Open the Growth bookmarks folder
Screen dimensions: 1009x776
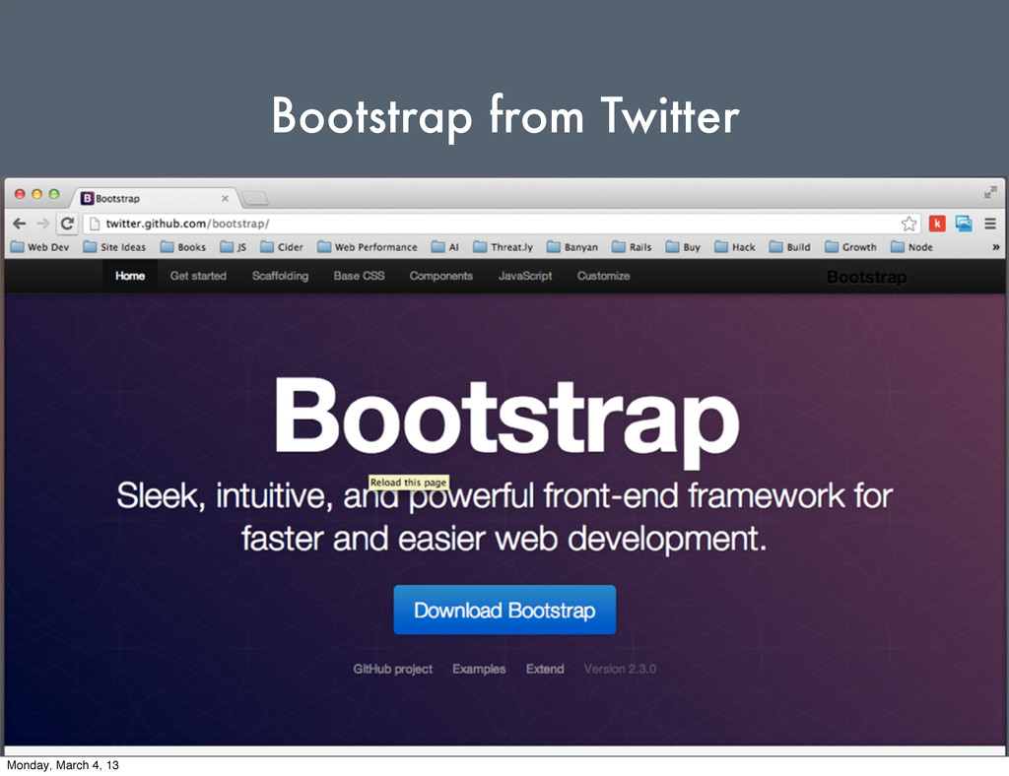[850, 247]
